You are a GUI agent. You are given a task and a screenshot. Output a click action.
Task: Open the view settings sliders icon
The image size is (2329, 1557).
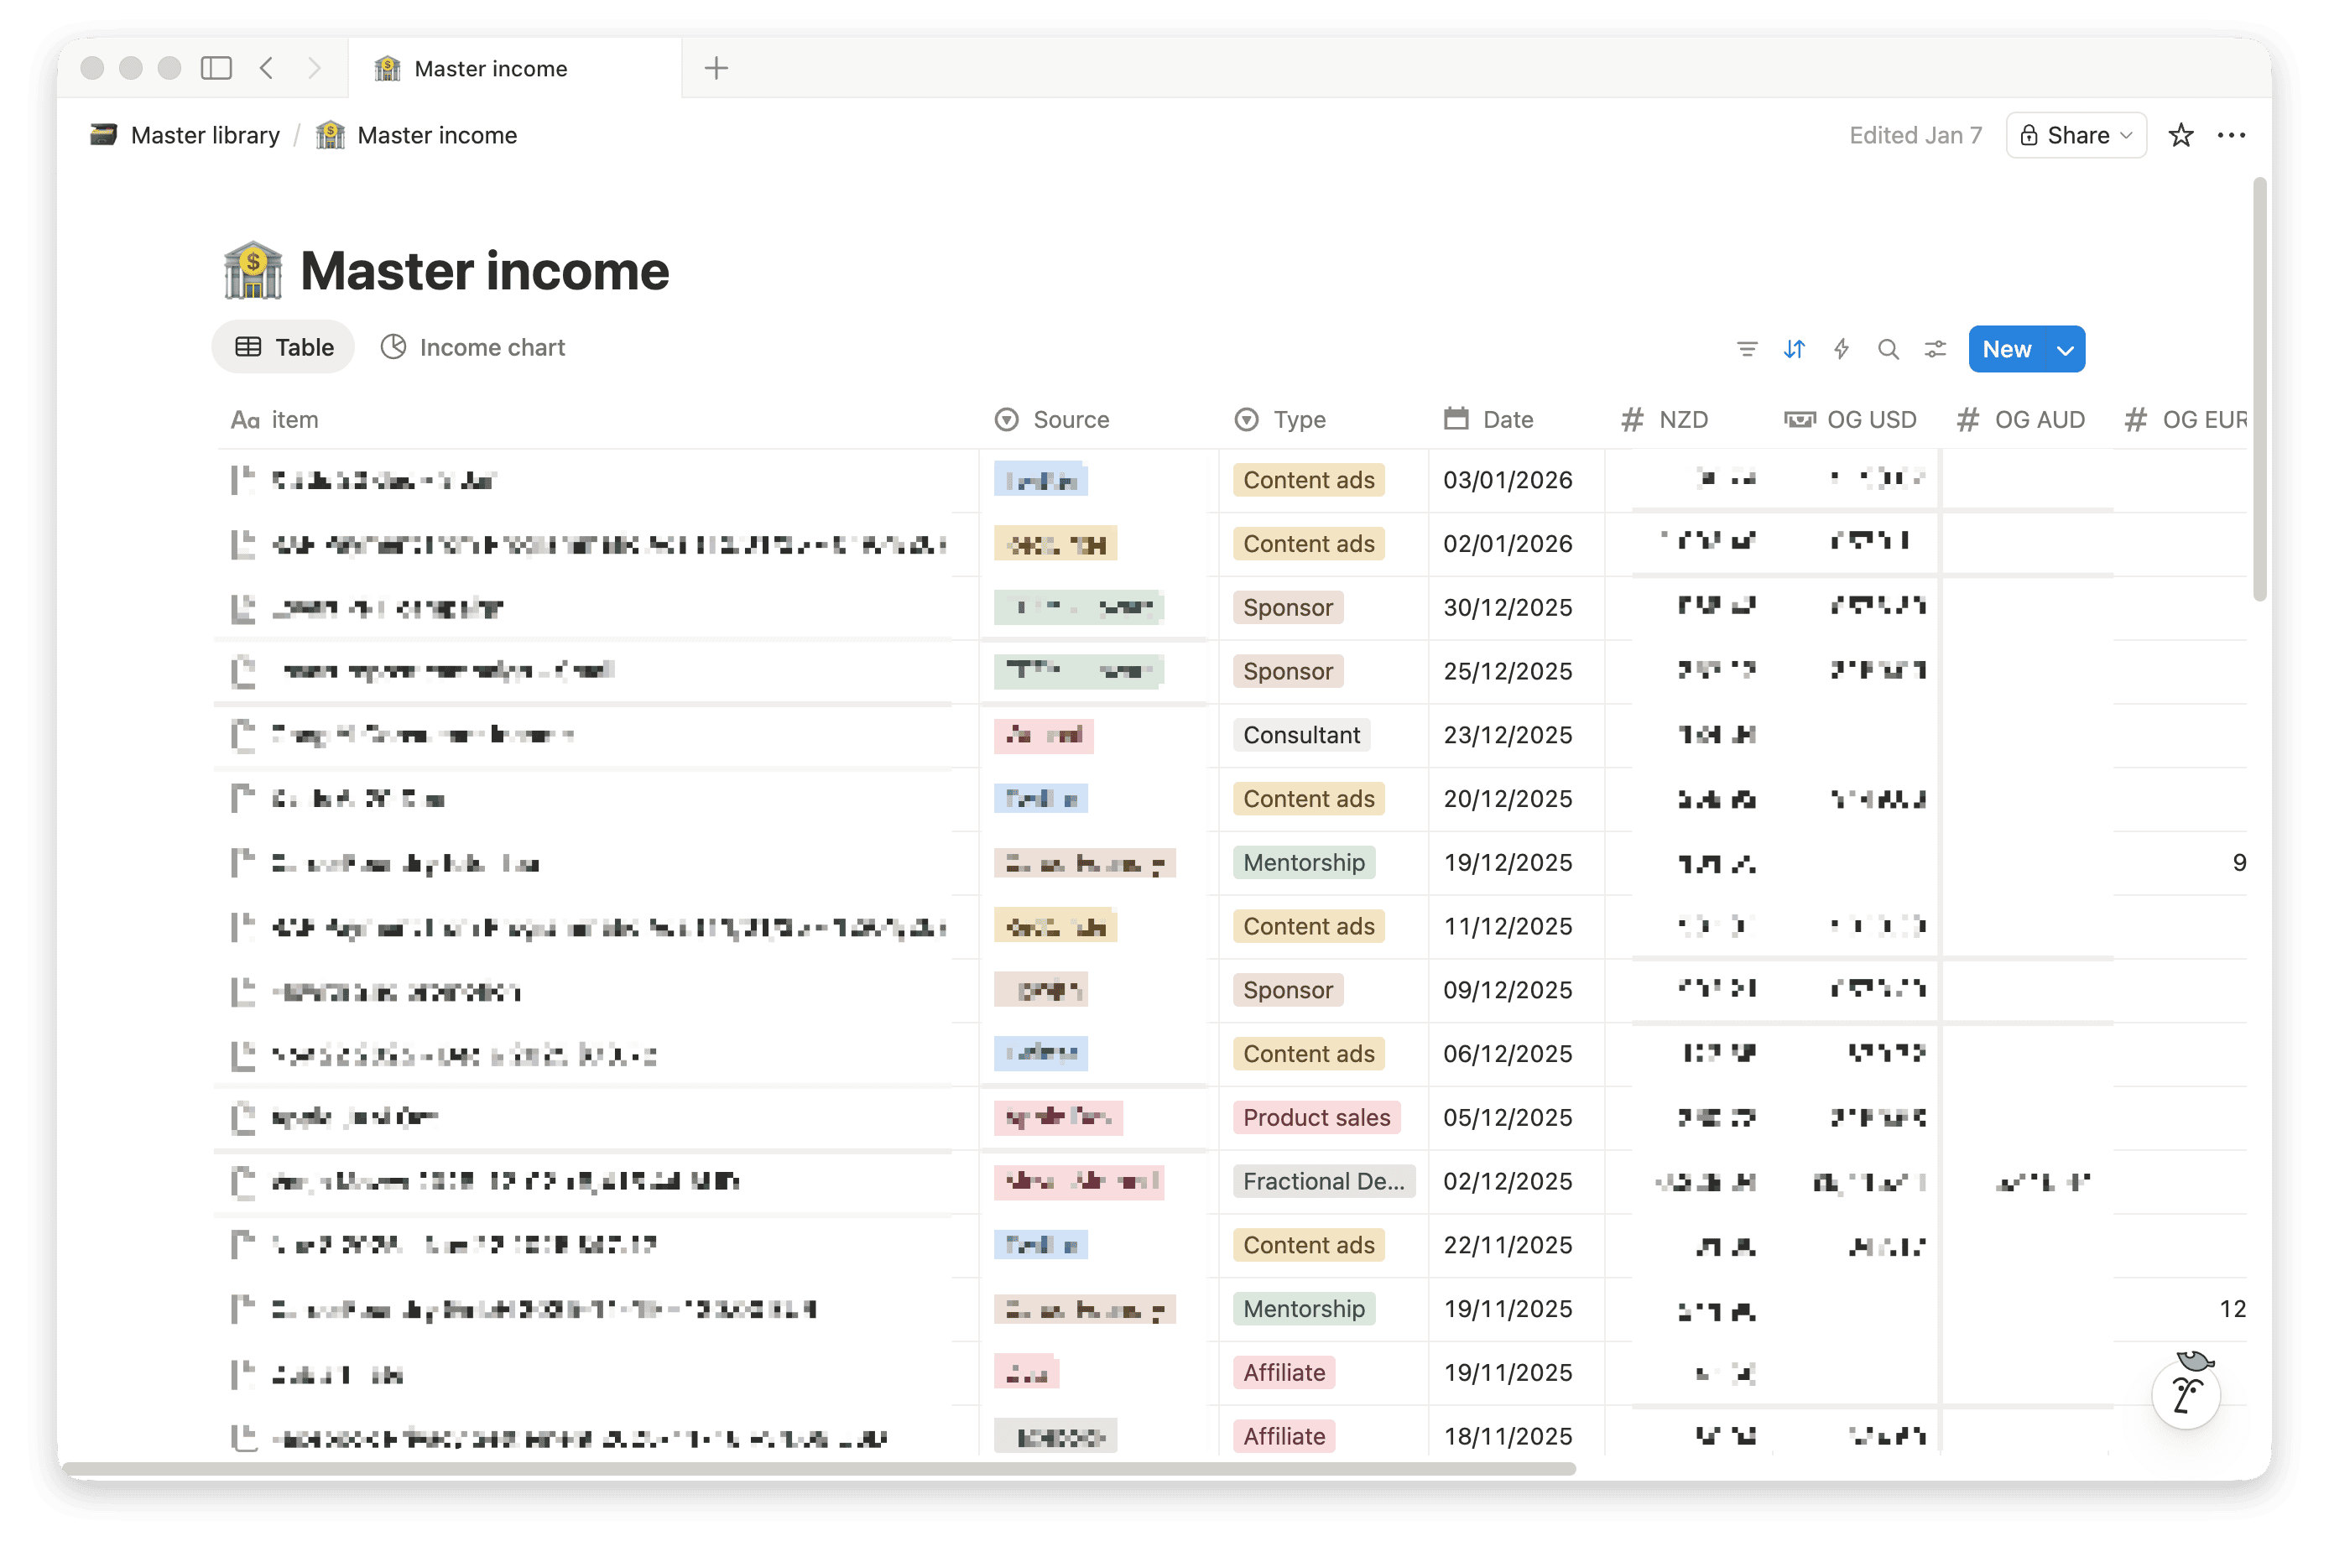[x=1936, y=350]
